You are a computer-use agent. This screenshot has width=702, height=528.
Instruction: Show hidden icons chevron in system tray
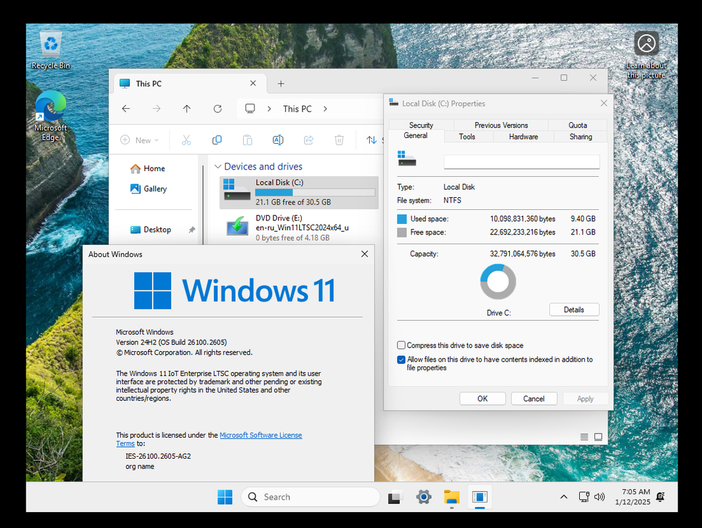564,497
